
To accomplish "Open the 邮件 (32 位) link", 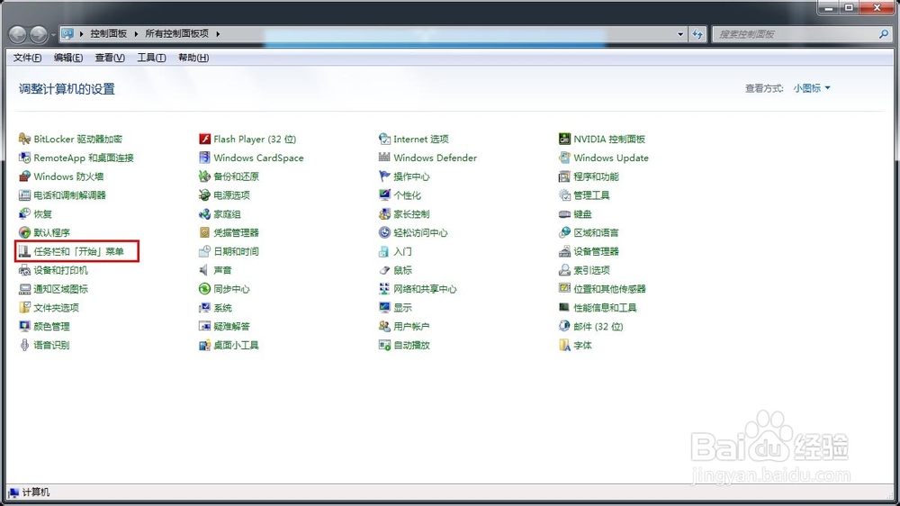I will pos(598,326).
